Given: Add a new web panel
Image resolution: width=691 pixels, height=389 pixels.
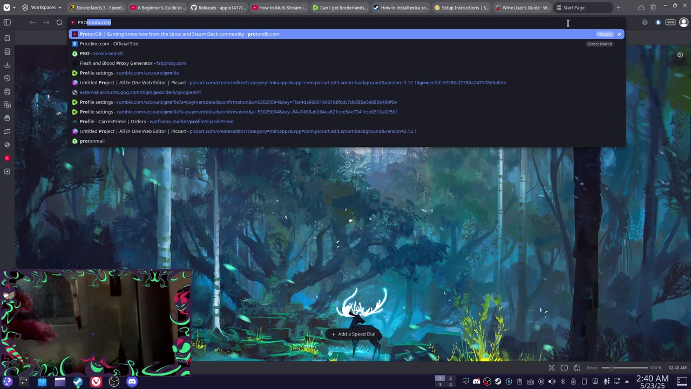Looking at the screenshot, I should (x=7, y=172).
